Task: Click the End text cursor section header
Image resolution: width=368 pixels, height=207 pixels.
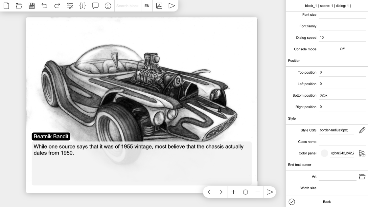Action: (x=299, y=165)
